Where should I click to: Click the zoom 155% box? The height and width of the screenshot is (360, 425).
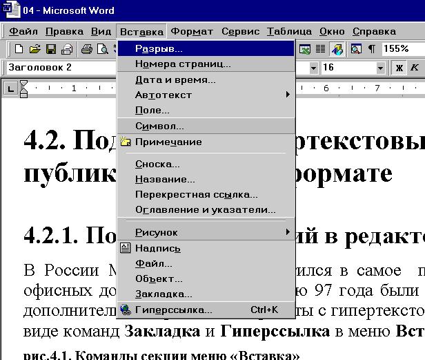pos(403,49)
